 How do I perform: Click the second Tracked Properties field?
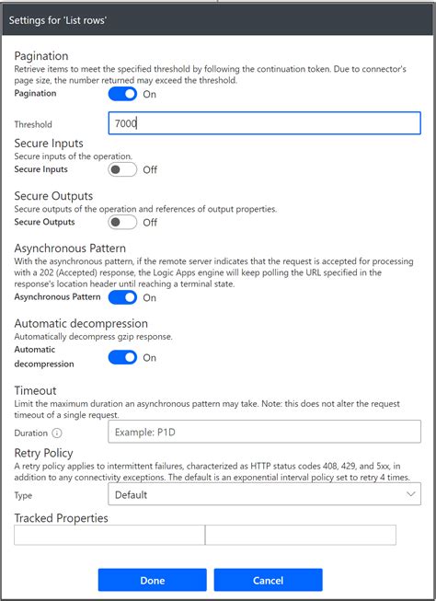(x=301, y=535)
